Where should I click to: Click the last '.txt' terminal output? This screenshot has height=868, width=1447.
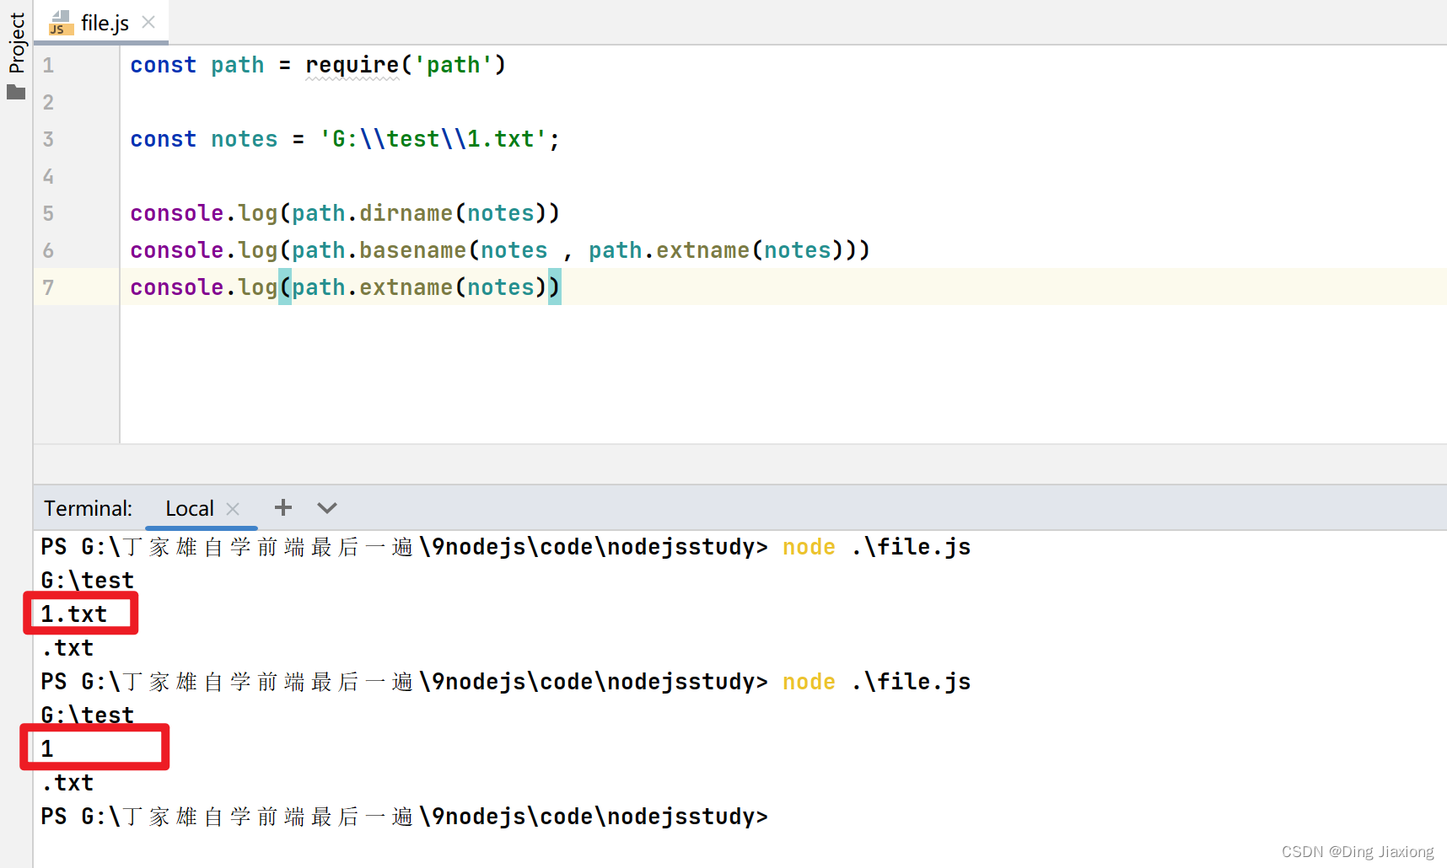67,783
